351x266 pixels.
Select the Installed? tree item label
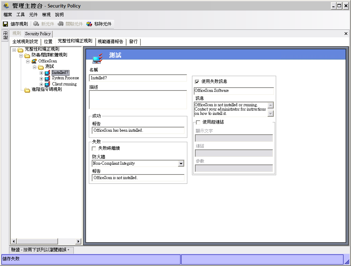click(x=61, y=73)
